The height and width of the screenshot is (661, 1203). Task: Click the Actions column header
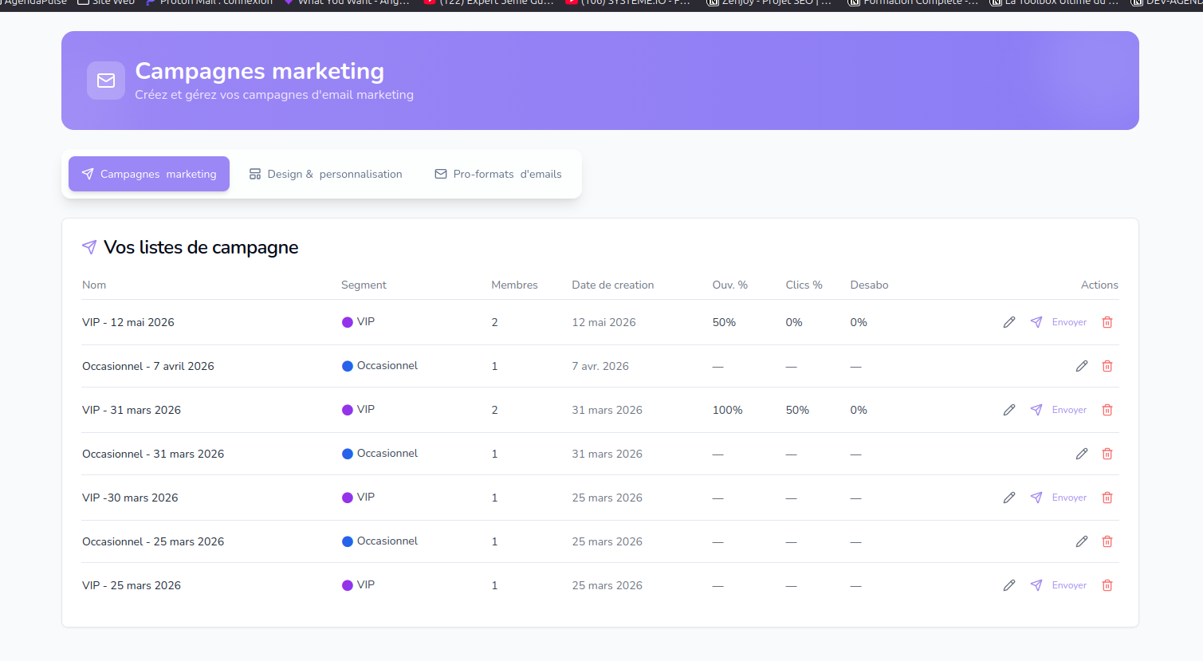pos(1099,285)
